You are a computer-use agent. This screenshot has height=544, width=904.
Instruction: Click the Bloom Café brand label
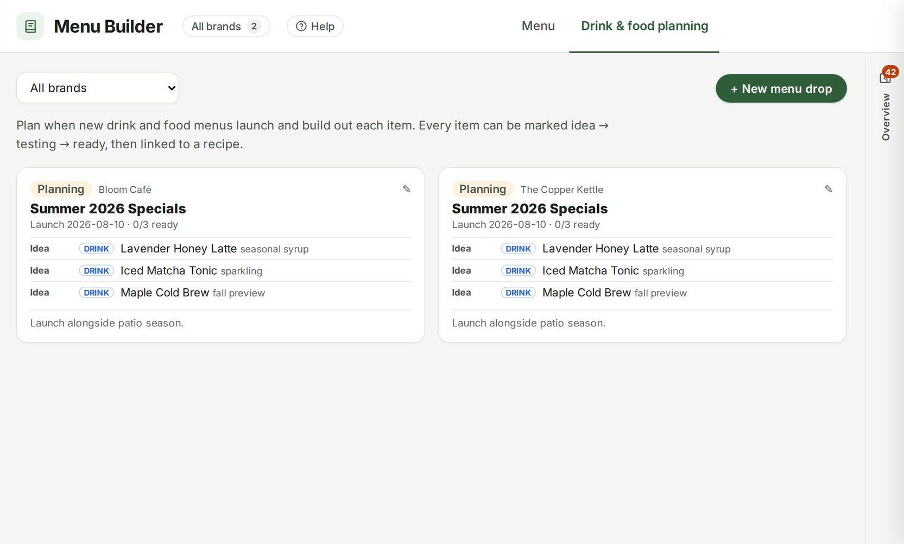tap(125, 189)
